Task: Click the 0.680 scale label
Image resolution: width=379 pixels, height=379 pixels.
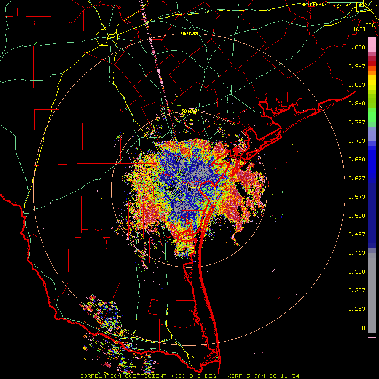Action: click(357, 160)
